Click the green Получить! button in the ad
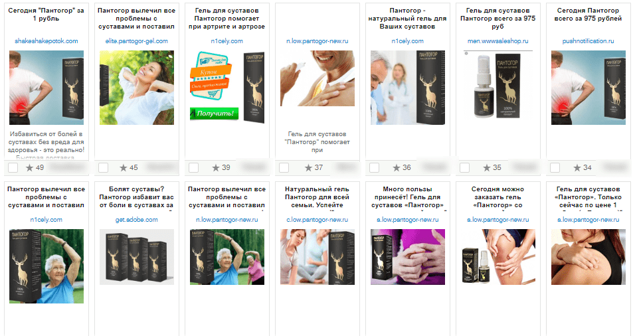 coord(215,114)
